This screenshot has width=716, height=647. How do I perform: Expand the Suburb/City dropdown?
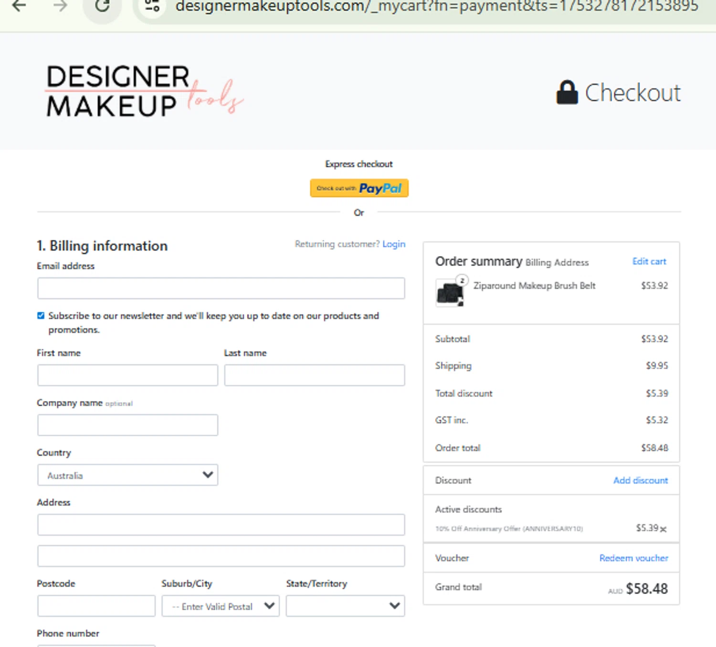[x=221, y=606]
